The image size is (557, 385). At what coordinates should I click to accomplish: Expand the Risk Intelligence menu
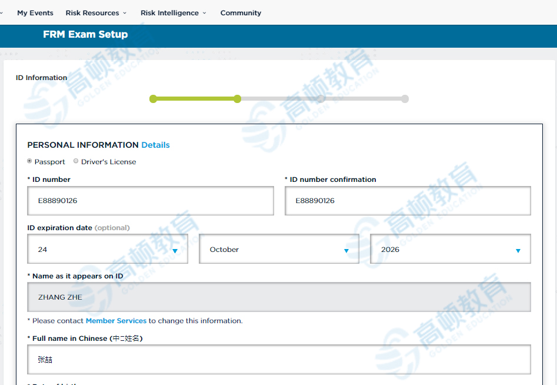tap(174, 13)
